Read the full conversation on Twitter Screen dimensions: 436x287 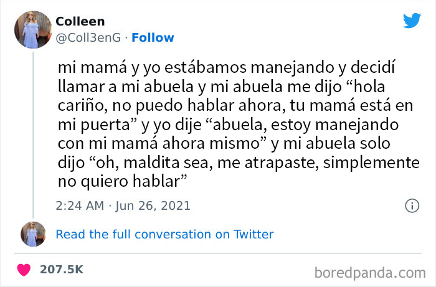tap(164, 234)
